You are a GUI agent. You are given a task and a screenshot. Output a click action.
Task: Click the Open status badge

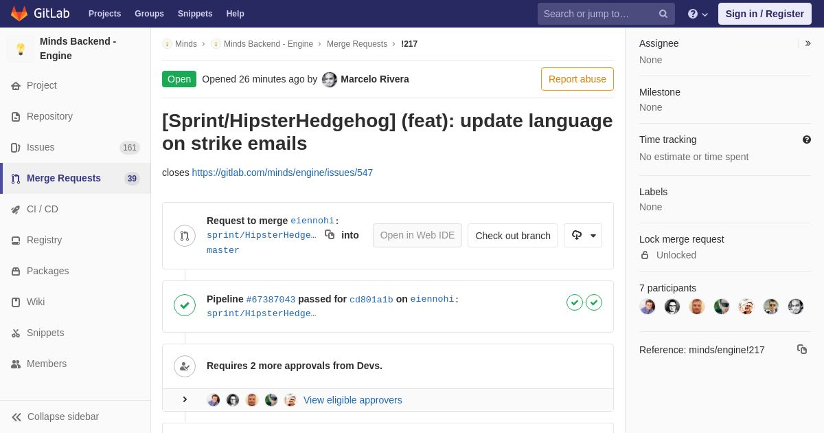[179, 79]
